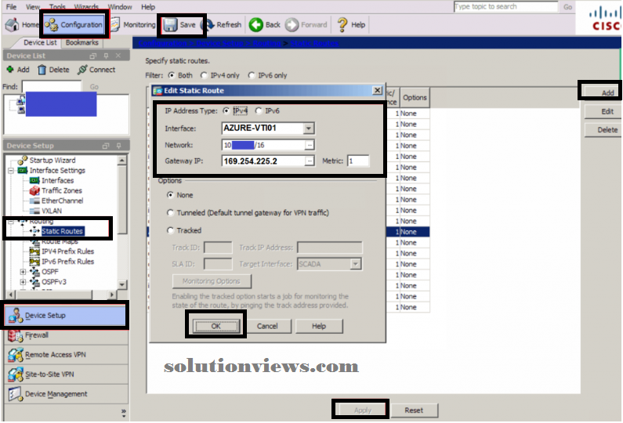Select Traffic Zones tree icon
The width and height of the screenshot is (623, 423).
(34, 190)
